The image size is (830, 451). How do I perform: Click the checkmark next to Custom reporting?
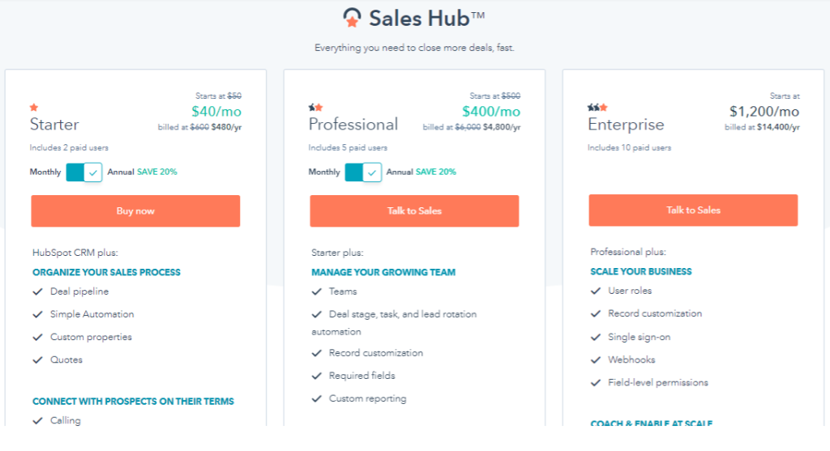[x=316, y=398]
